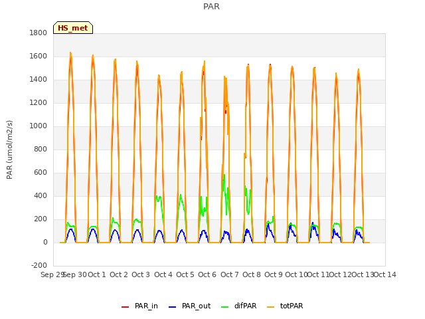Click the 600 y-axis tick label

(x=41, y=173)
